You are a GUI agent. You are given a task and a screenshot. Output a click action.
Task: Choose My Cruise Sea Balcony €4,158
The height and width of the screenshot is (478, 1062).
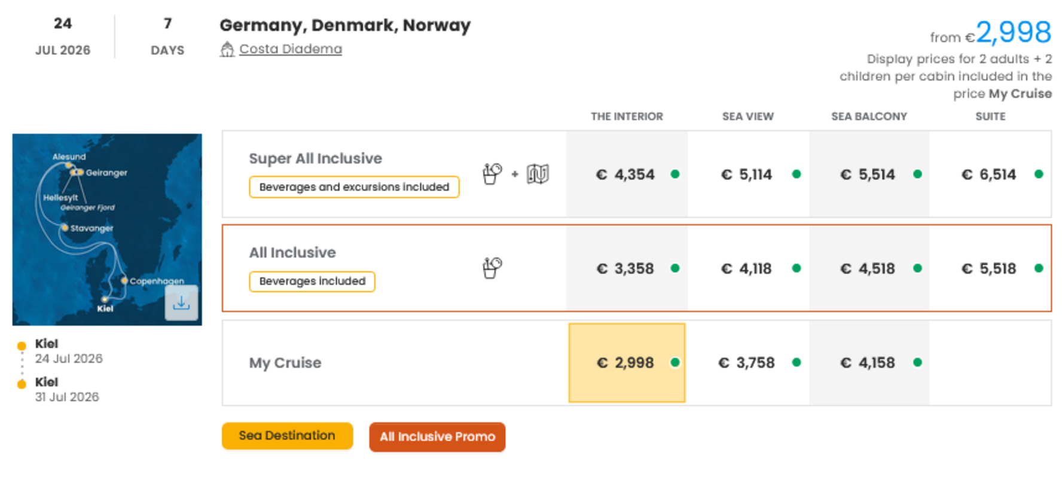[868, 363]
